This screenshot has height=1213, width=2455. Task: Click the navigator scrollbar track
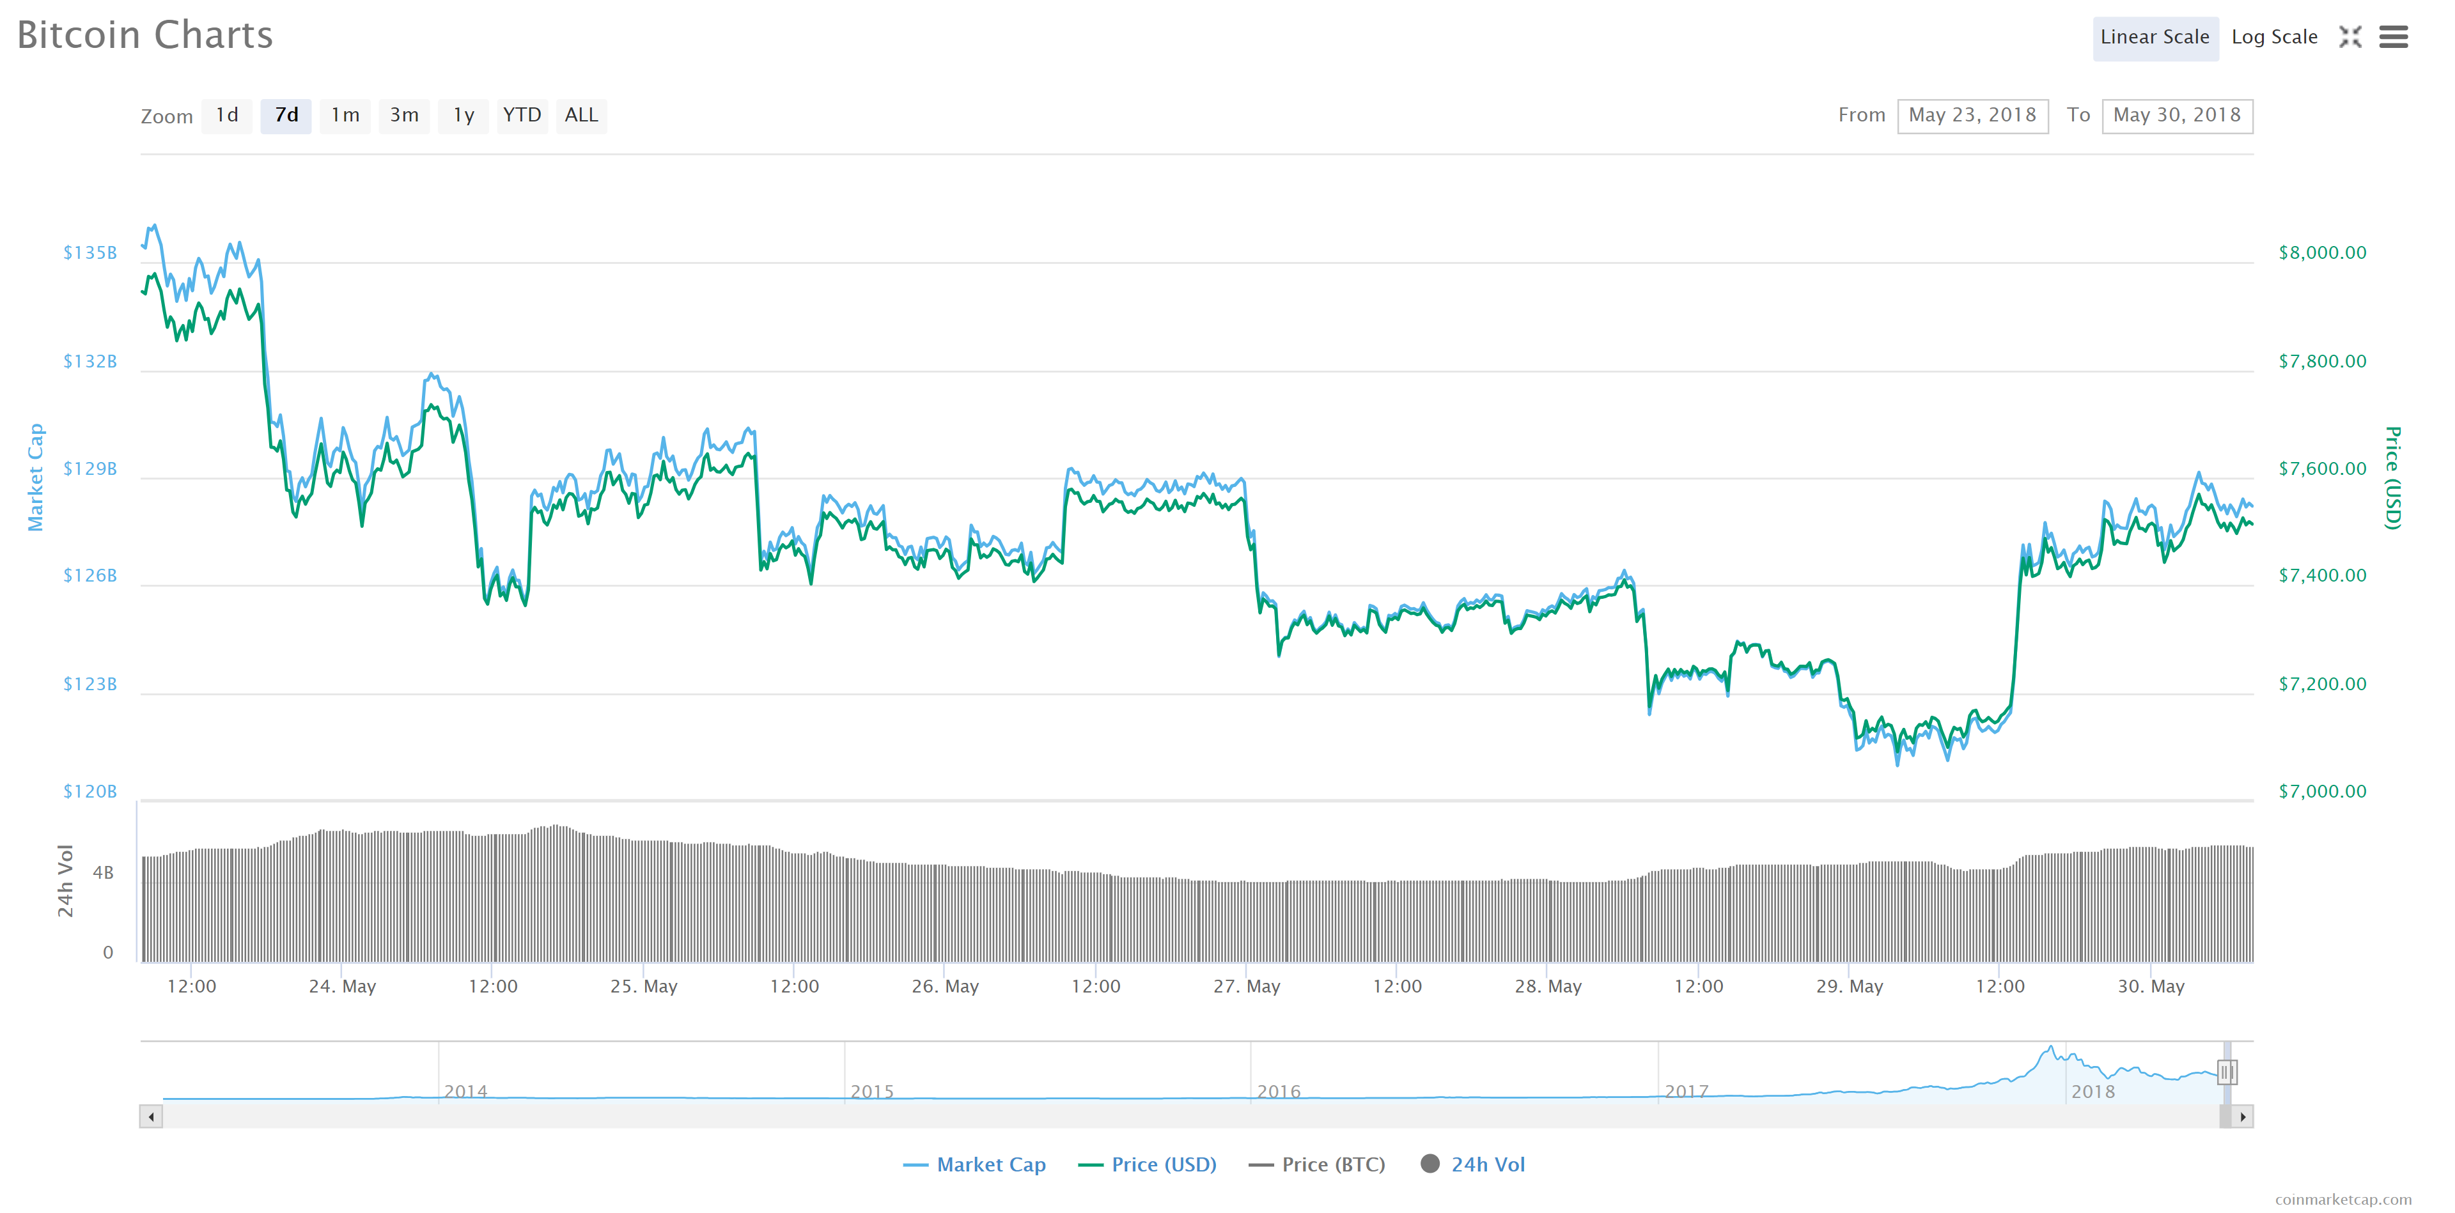(1191, 1116)
